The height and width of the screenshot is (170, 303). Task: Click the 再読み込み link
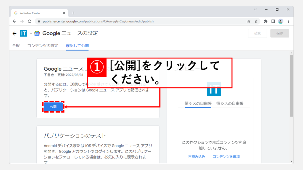(x=196, y=156)
